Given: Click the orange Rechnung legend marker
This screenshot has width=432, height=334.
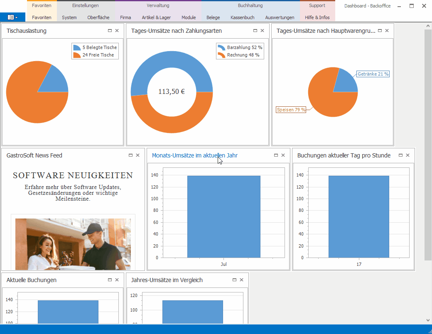Looking at the screenshot, I should point(221,55).
